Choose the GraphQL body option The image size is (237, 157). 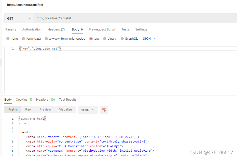[x=122, y=39]
